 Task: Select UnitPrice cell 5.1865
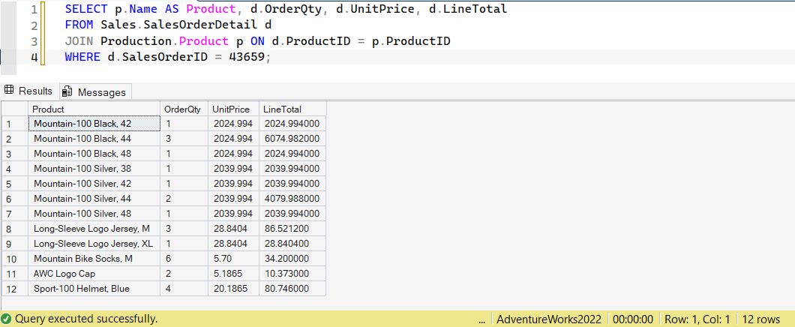point(233,274)
